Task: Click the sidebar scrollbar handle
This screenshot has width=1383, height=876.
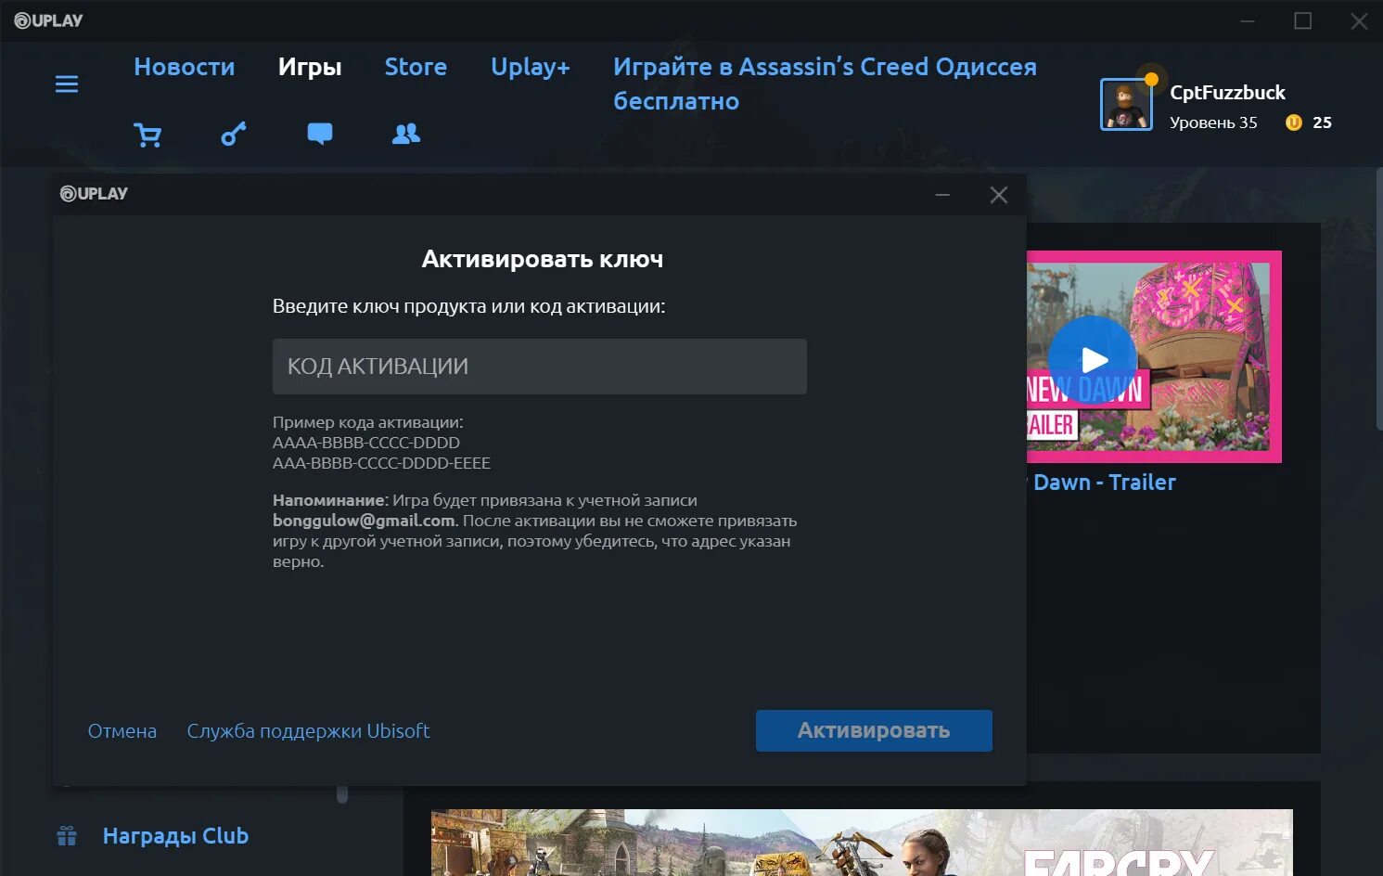Action: [342, 794]
